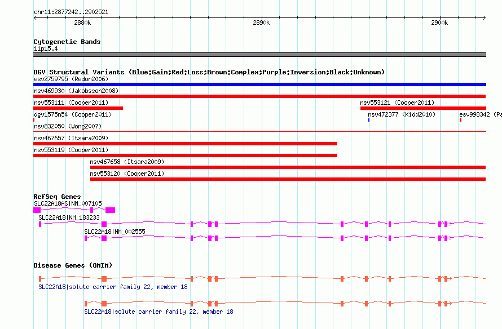Click the small red esv998342 mark
Screen dimensions: 502x329
point(460,120)
